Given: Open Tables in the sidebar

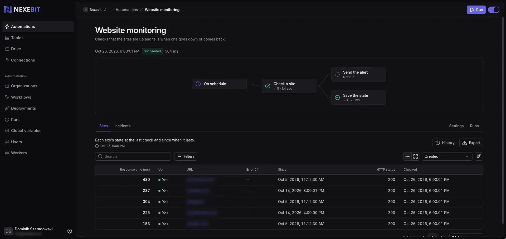Looking at the screenshot, I should pos(38,38).
